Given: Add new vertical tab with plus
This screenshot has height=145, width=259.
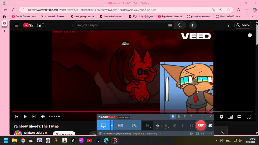Looking at the screenshot, I should point(4,31).
